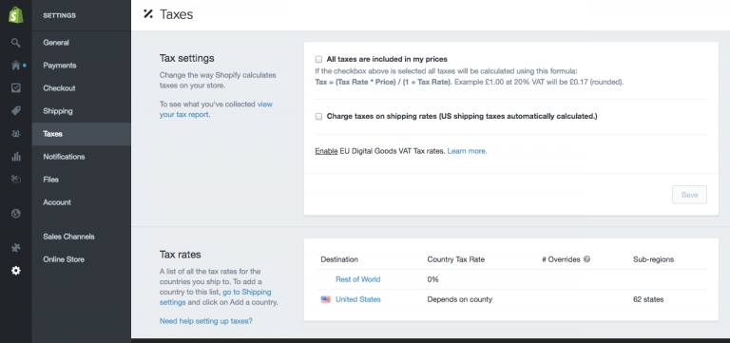The image size is (730, 343).
Task: Click the Destination column header
Action: 339,259
